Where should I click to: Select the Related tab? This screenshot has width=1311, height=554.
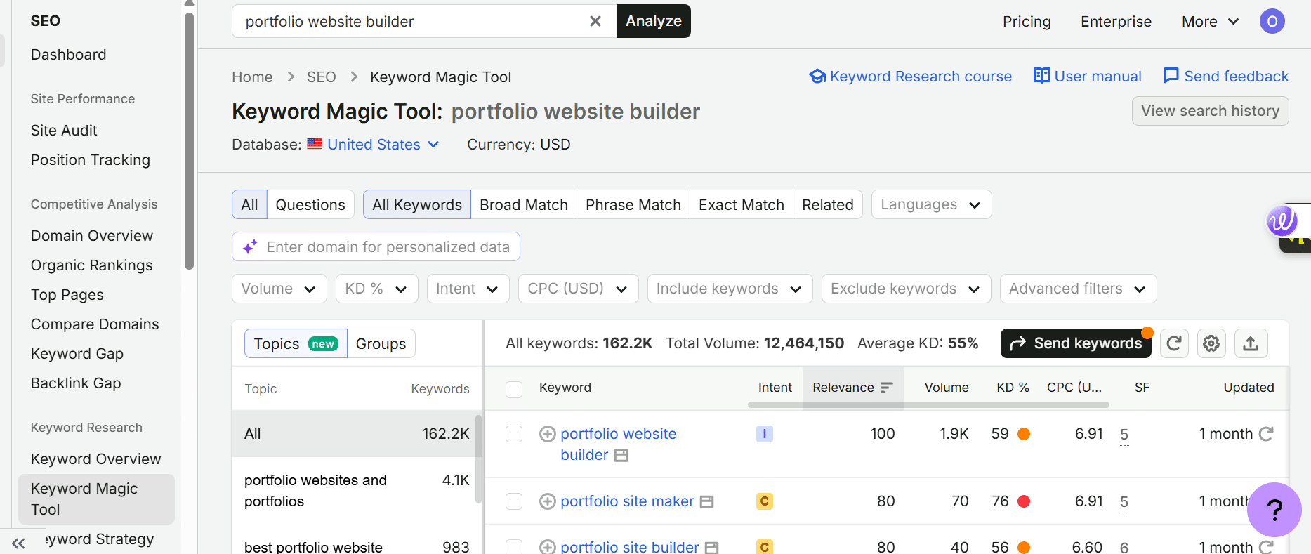point(828,204)
